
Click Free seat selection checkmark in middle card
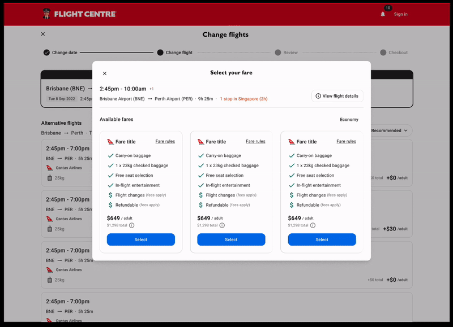click(x=201, y=175)
